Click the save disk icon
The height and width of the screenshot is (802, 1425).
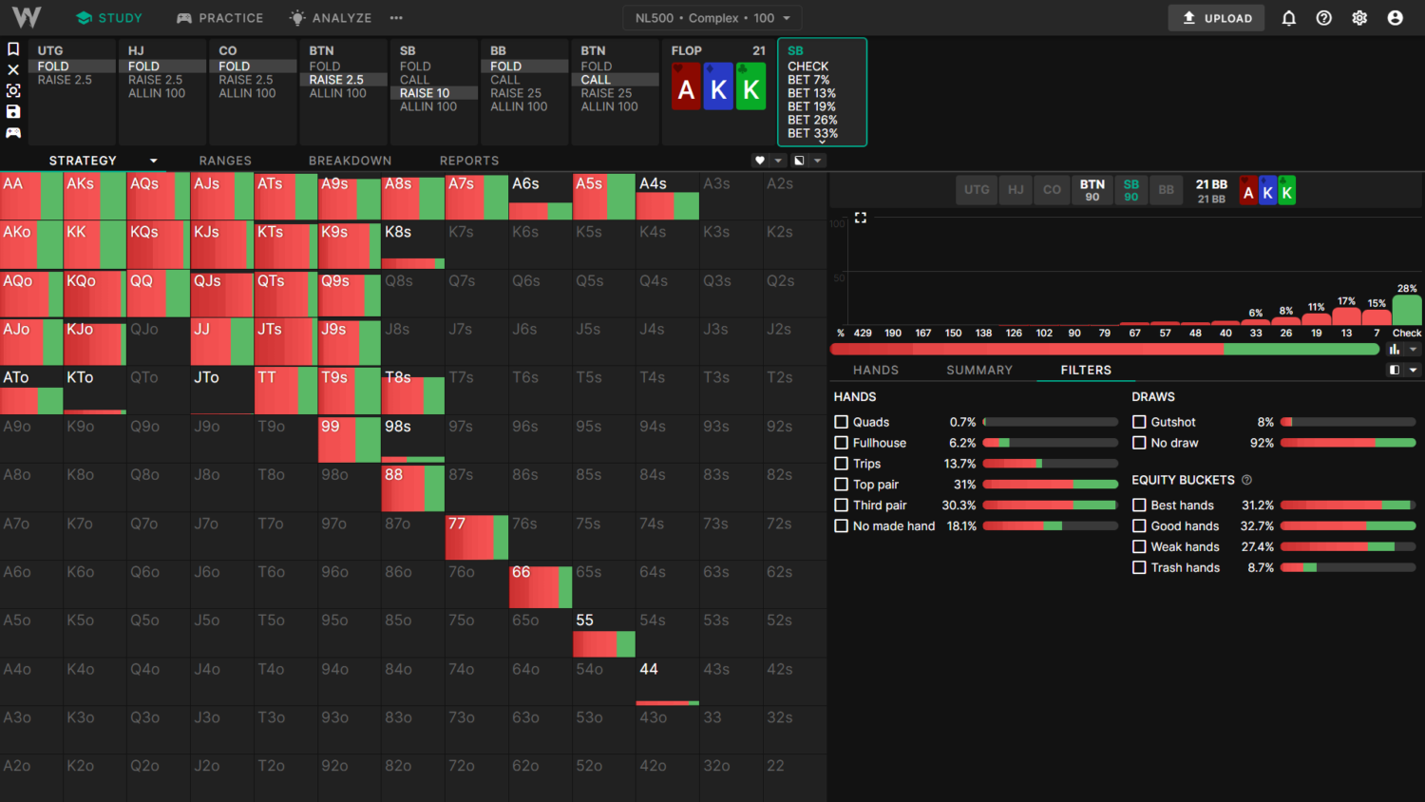coord(13,111)
